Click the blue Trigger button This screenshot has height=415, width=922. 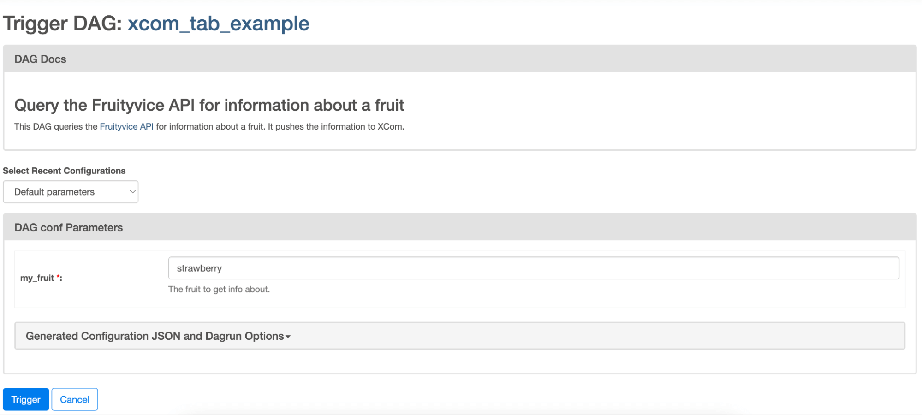(26, 399)
